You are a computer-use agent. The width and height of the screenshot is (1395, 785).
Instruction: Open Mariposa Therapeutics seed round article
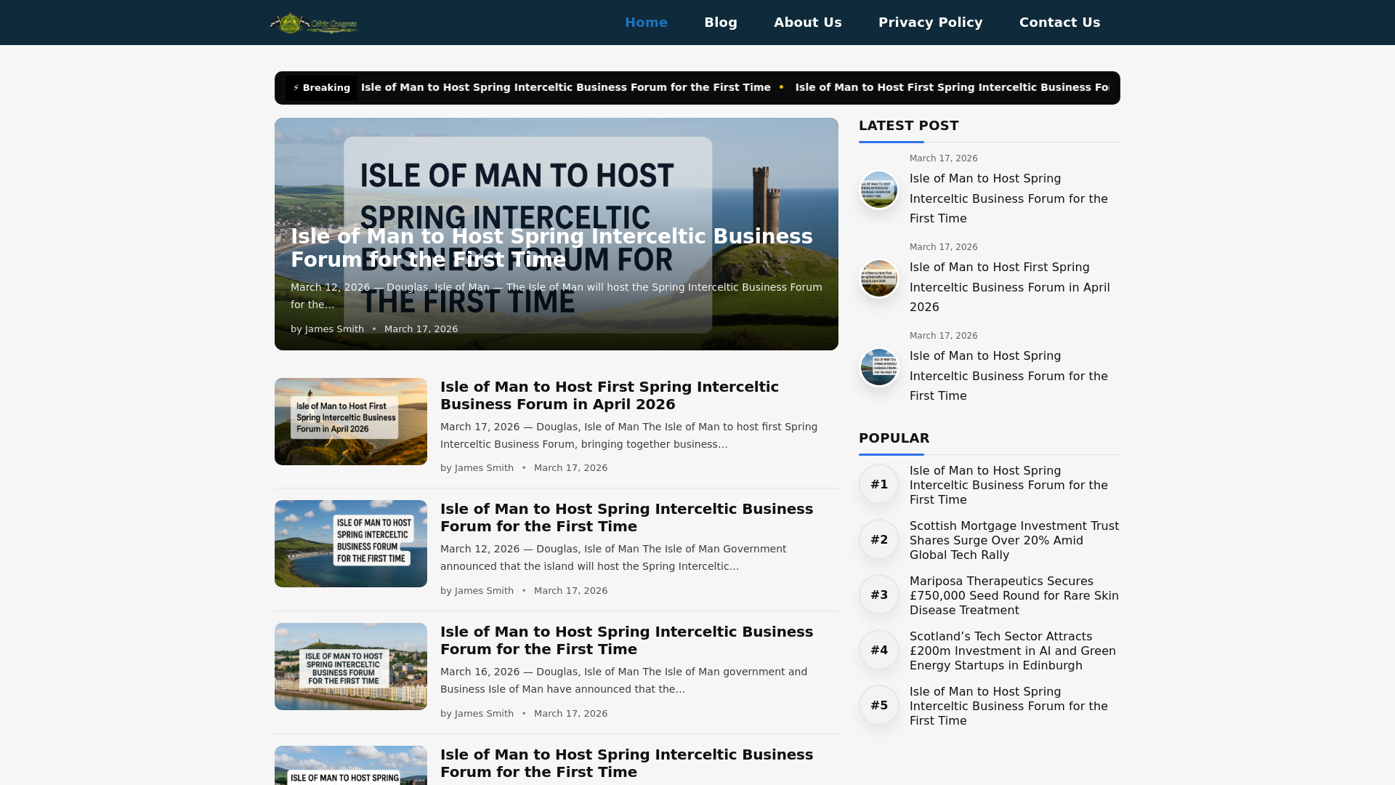(1014, 596)
